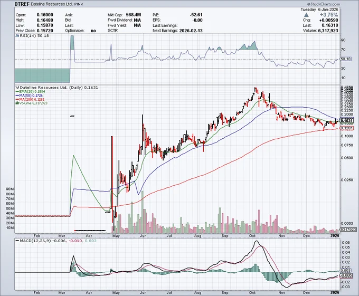Click the 10M volume axis label

pyautogui.click(x=10, y=228)
